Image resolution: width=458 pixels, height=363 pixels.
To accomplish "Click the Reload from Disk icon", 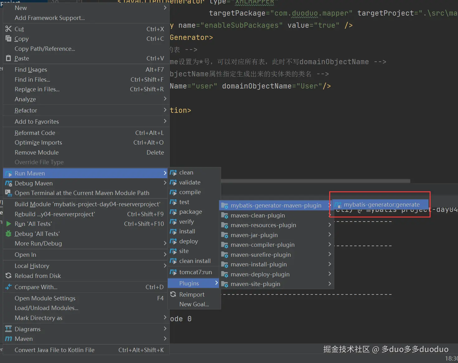I will 8,276.
